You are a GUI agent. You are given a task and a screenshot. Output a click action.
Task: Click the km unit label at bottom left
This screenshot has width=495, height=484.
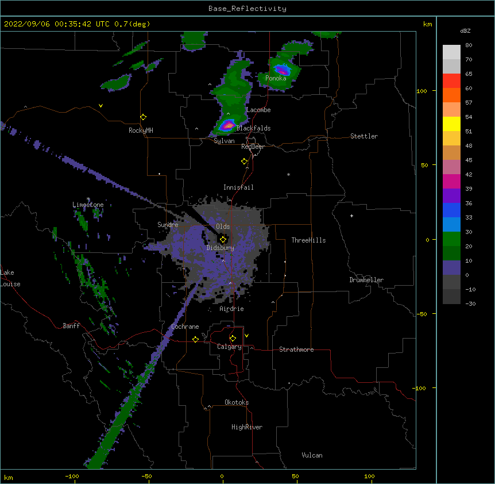click(x=9, y=477)
